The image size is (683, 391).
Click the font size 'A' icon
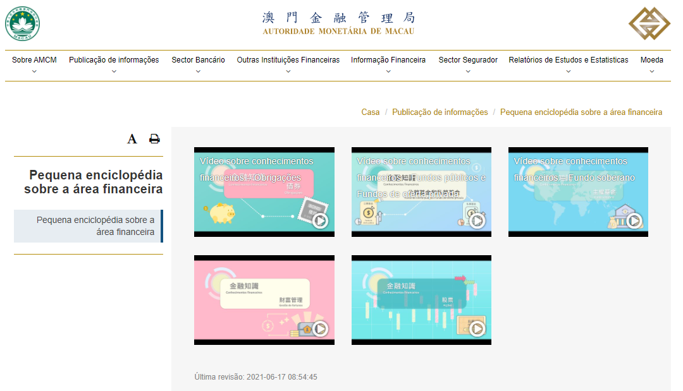tap(132, 139)
